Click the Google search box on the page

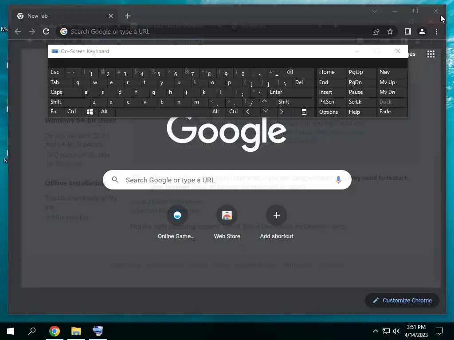pos(227,180)
